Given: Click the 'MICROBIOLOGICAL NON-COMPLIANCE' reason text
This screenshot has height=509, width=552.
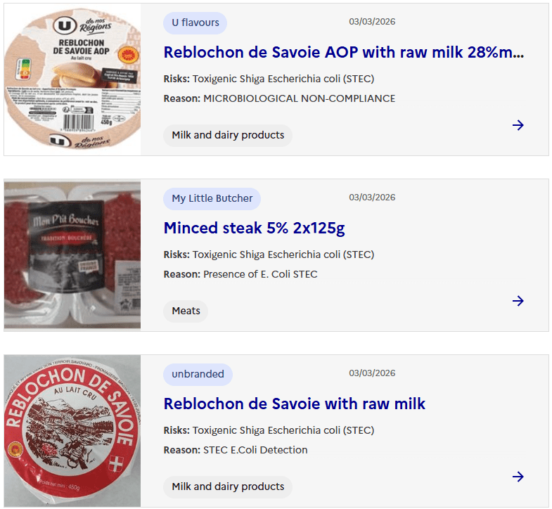Looking at the screenshot, I should 299,98.
